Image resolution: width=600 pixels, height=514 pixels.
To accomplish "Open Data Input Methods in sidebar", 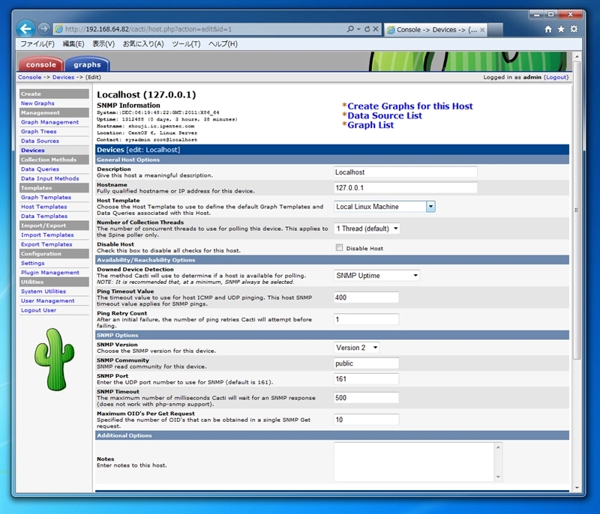I will click(x=49, y=178).
